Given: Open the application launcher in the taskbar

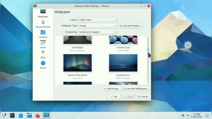Looking at the screenshot, I should coord(4,115).
